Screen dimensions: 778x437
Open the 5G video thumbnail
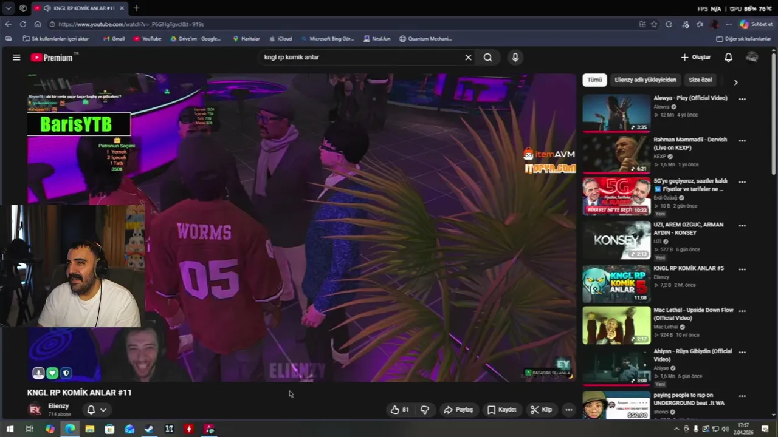coord(616,196)
